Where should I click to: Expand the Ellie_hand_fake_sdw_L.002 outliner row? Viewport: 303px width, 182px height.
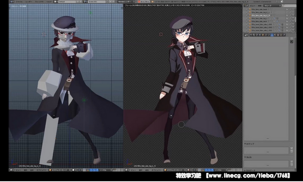click(x=247, y=27)
